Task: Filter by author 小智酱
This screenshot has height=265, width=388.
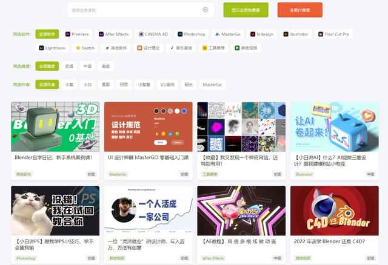Action: tap(144, 85)
